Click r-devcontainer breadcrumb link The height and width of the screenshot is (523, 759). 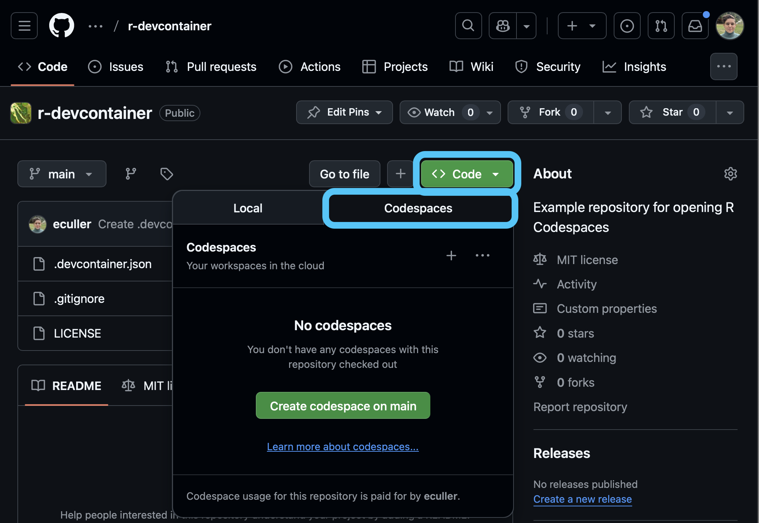click(x=170, y=26)
